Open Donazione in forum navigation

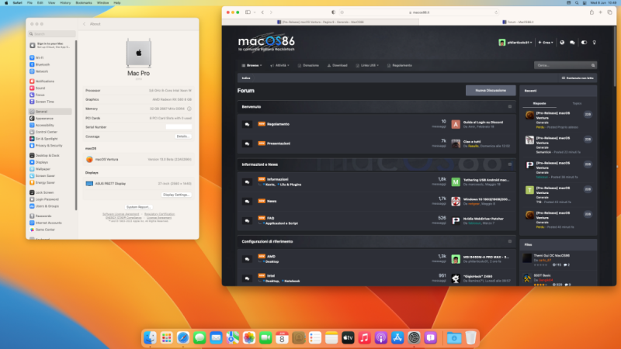coord(308,65)
